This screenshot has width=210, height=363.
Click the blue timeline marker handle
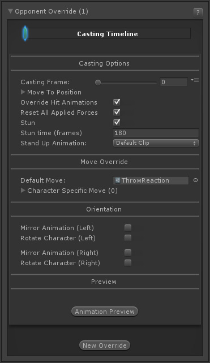(x=25, y=33)
